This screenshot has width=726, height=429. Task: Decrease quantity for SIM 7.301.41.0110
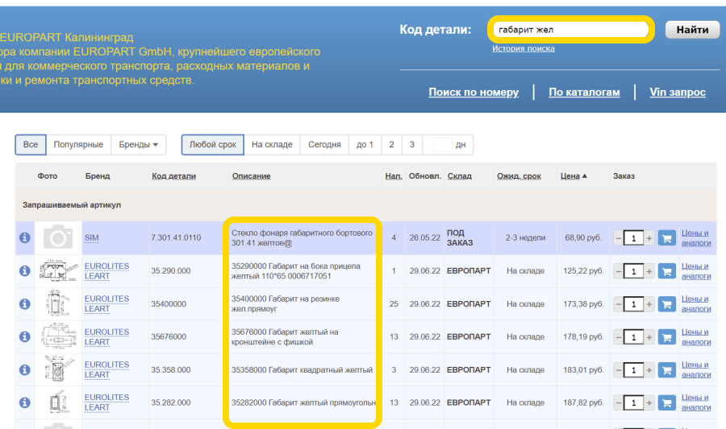point(619,238)
